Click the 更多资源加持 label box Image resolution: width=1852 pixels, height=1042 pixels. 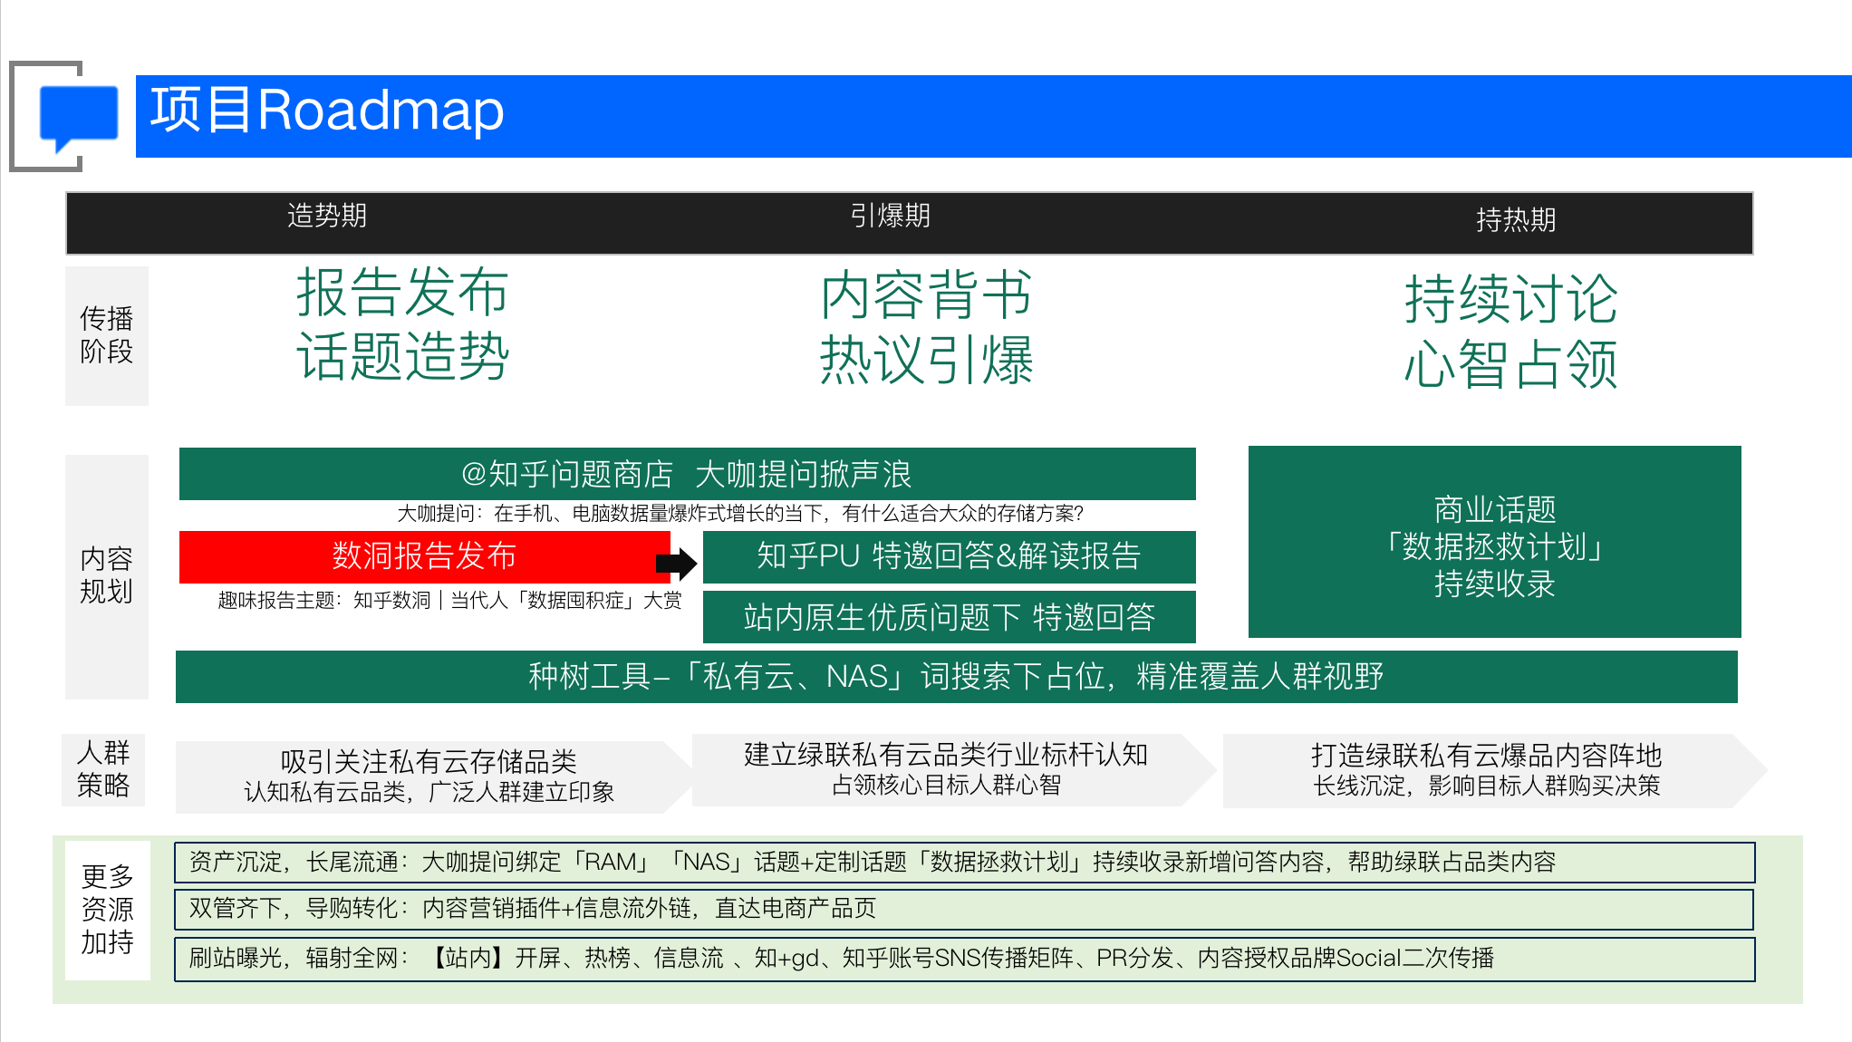click(107, 910)
